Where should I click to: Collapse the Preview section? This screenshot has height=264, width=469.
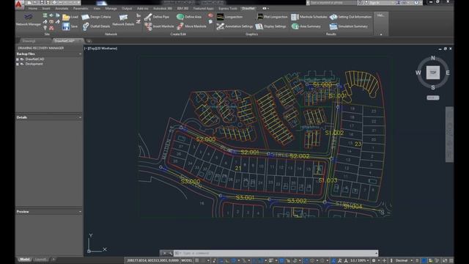pyautogui.click(x=80, y=212)
